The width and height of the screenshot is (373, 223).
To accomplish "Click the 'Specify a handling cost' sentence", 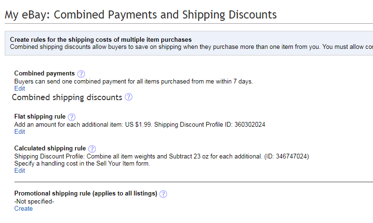I will [82, 164].
